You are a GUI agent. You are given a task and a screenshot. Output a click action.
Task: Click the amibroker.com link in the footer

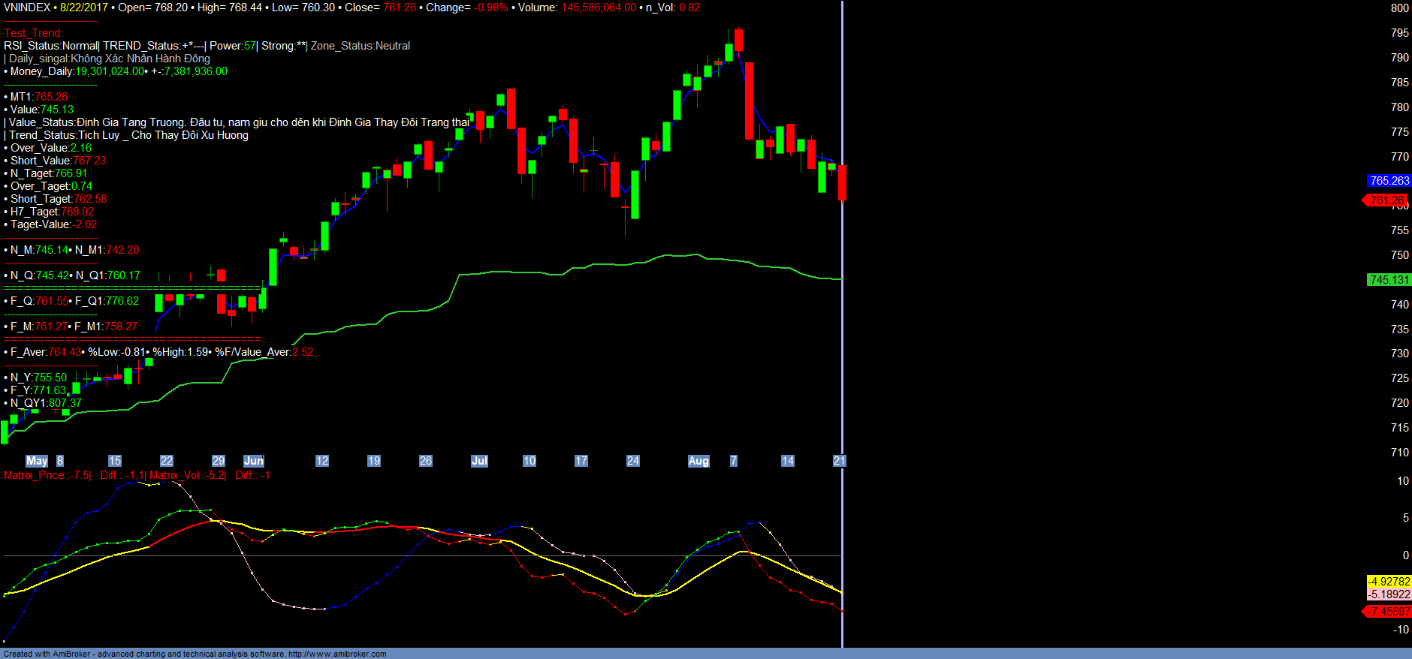[x=337, y=654]
